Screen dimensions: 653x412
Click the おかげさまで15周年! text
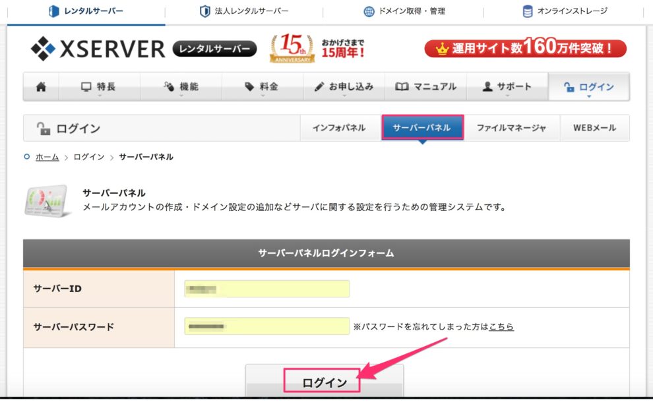tap(343, 49)
